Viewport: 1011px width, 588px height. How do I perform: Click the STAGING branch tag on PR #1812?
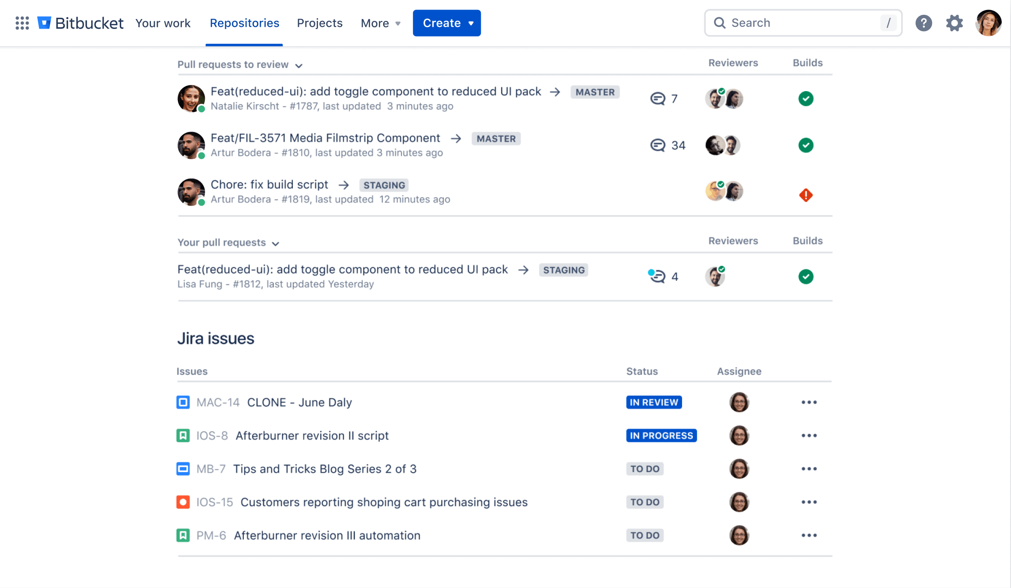pos(564,270)
